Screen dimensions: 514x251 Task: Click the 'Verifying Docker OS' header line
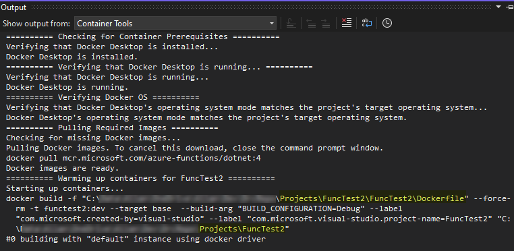(103, 97)
